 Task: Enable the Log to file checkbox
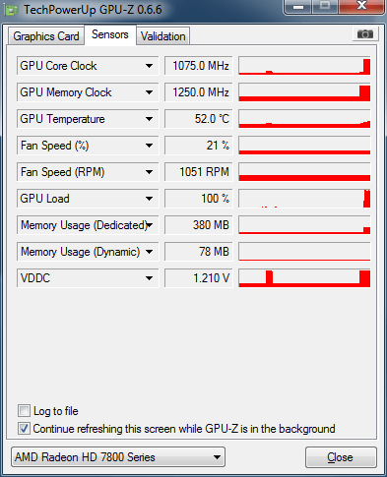(24, 411)
